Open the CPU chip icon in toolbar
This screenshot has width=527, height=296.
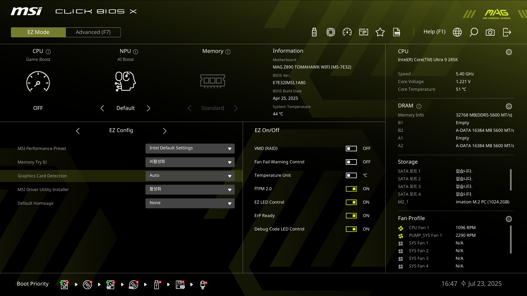331,32
